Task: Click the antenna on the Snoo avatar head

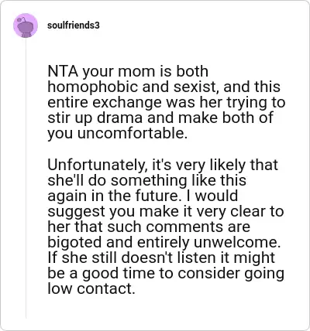Action: click(x=22, y=19)
